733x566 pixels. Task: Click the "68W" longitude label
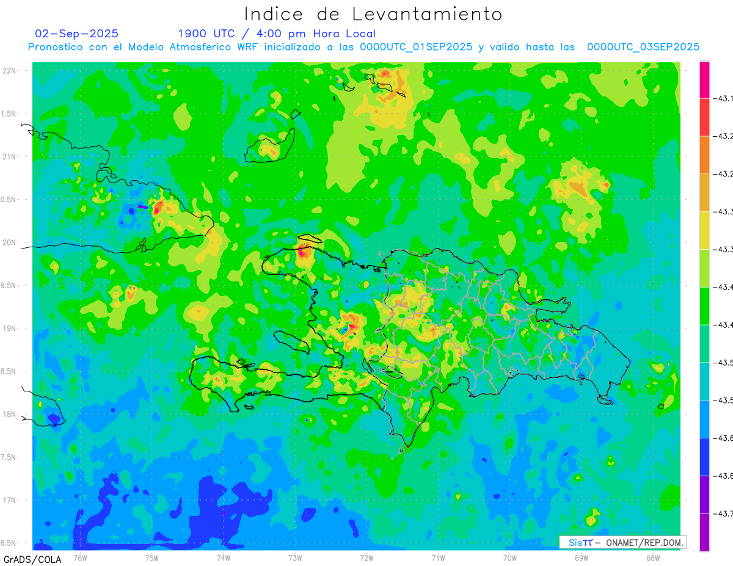653,557
